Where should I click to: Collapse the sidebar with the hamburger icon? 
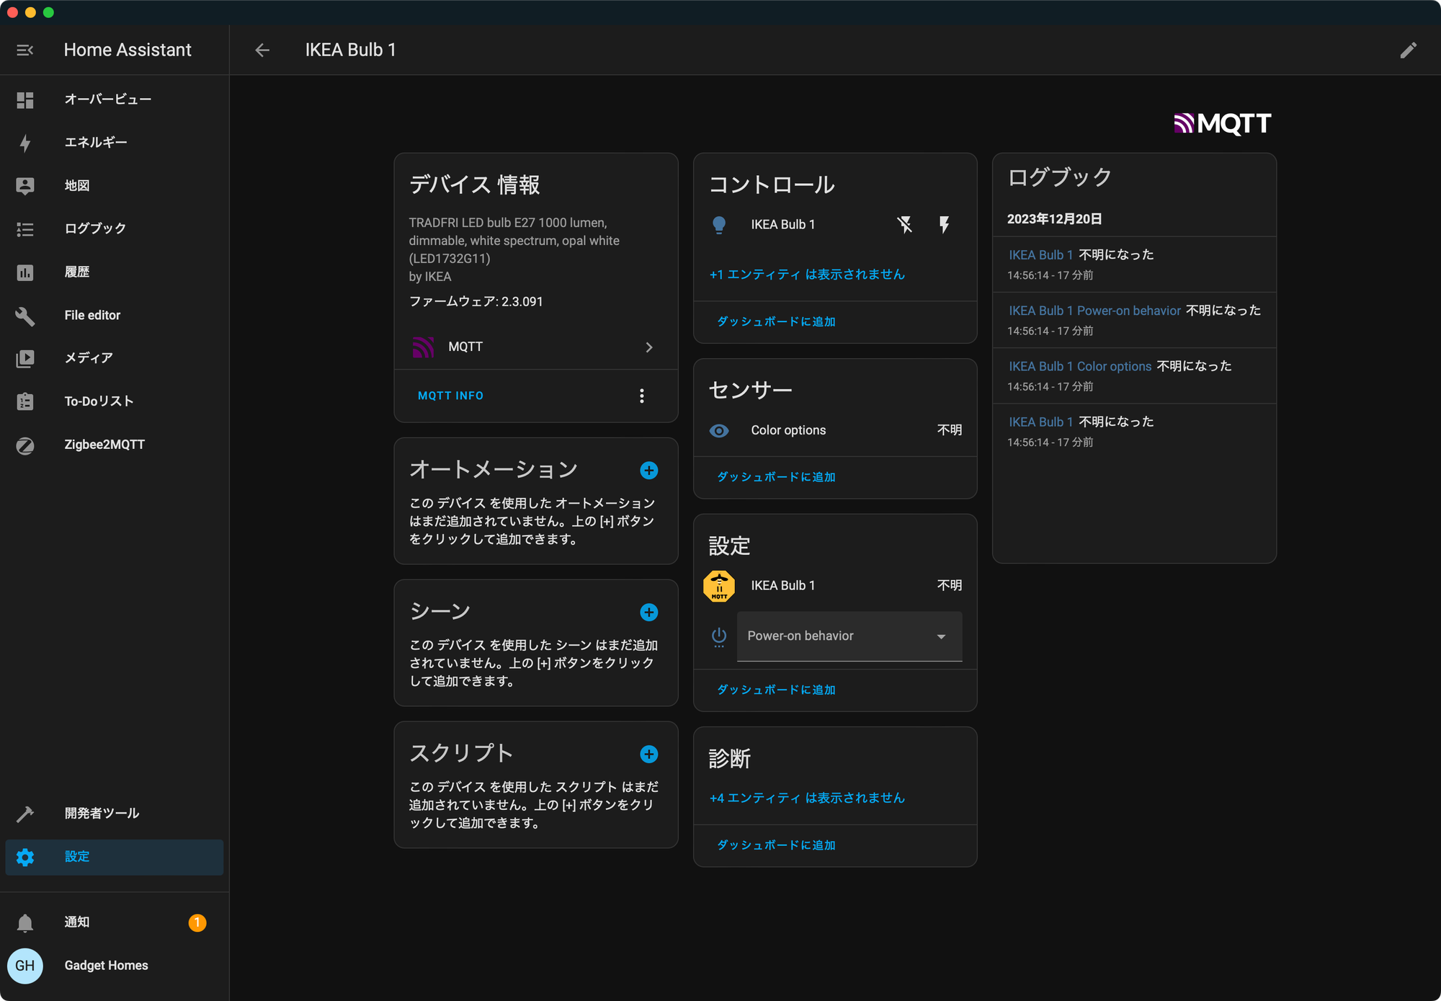[25, 50]
